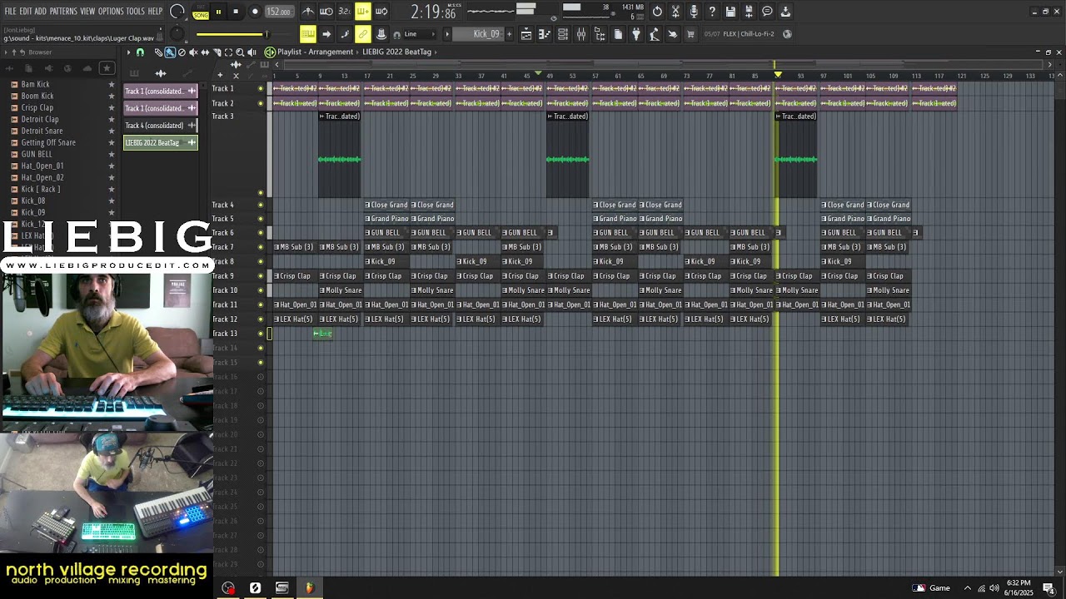Click the record button
Screen dimensions: 1066x599
pos(255,12)
